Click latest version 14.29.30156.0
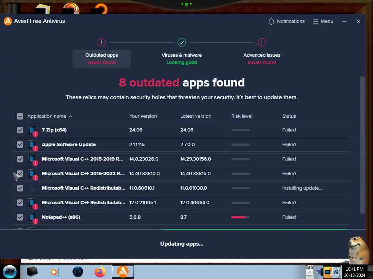 pos(196,159)
